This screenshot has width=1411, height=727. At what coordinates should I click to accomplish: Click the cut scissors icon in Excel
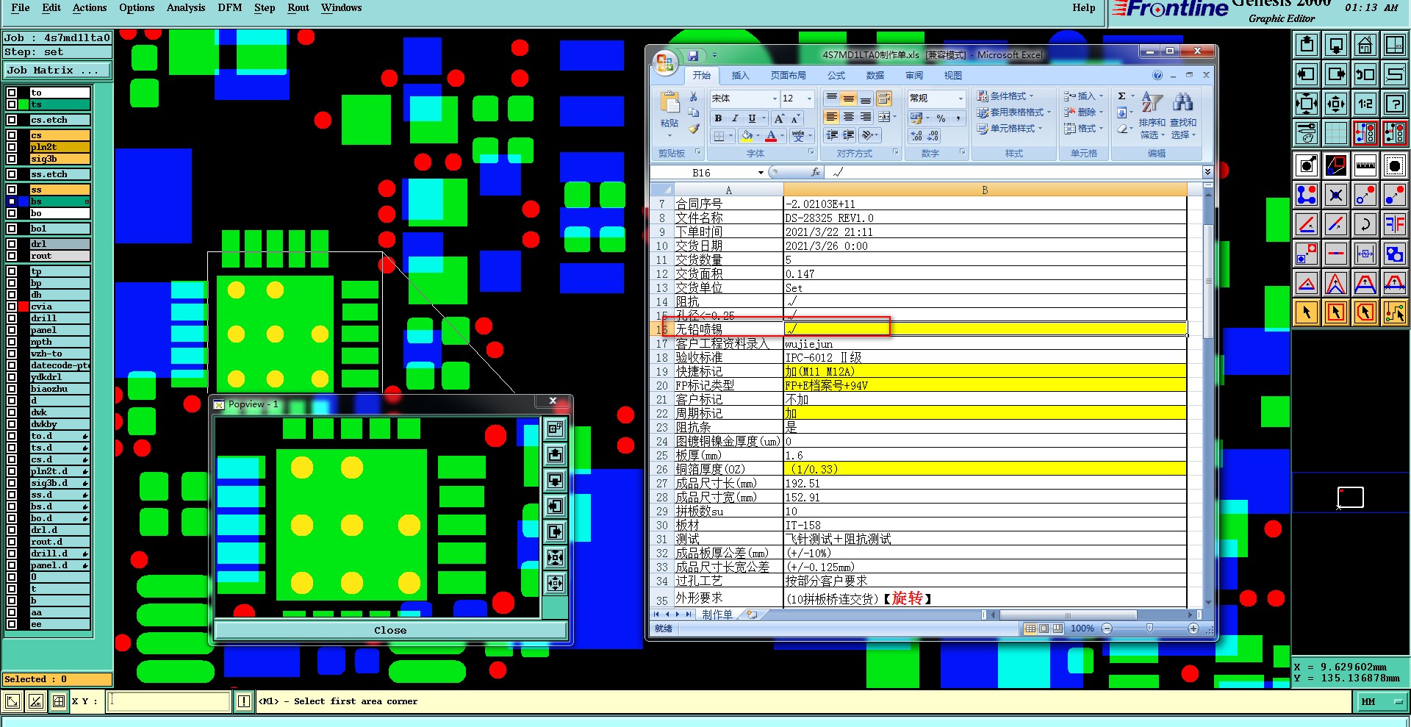[x=694, y=96]
